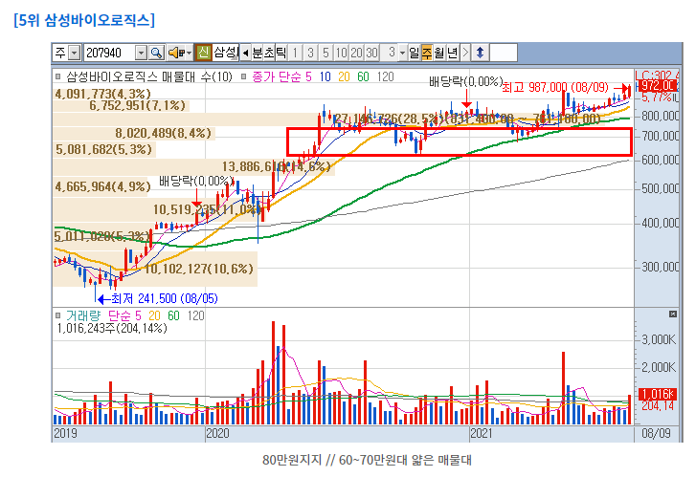Click the 2021 year axis label
The height and width of the screenshot is (477, 696).
coord(482,433)
